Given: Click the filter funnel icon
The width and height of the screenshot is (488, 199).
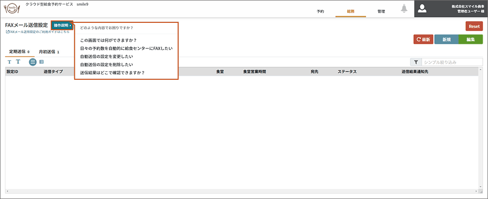Looking at the screenshot, I should (416, 62).
